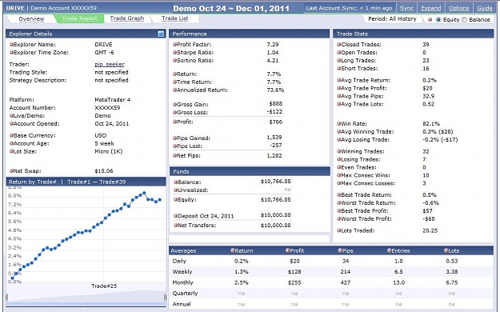Click the Lots Traded value 20.25

[x=430, y=230]
